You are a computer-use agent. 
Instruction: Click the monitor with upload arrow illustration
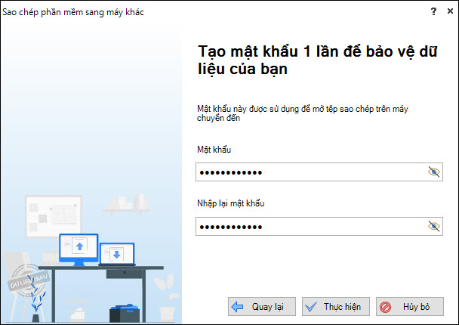[79, 249]
